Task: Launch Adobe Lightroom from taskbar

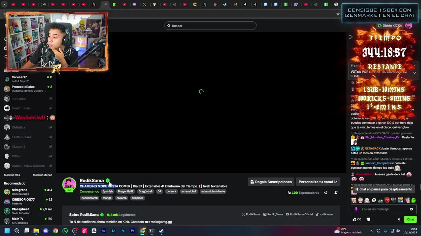Action: click(113, 231)
